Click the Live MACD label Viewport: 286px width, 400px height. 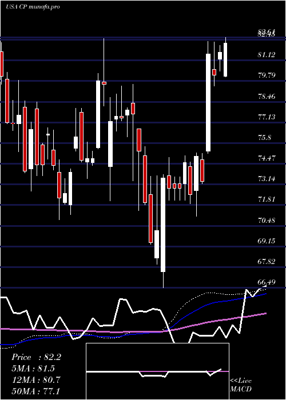click(241, 385)
